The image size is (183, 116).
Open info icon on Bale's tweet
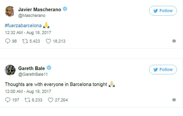[x=174, y=100]
